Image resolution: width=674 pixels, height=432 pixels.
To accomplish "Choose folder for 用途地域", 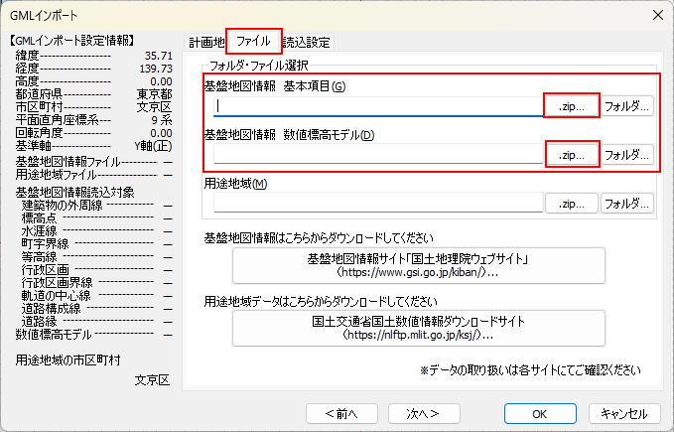I will point(627,204).
